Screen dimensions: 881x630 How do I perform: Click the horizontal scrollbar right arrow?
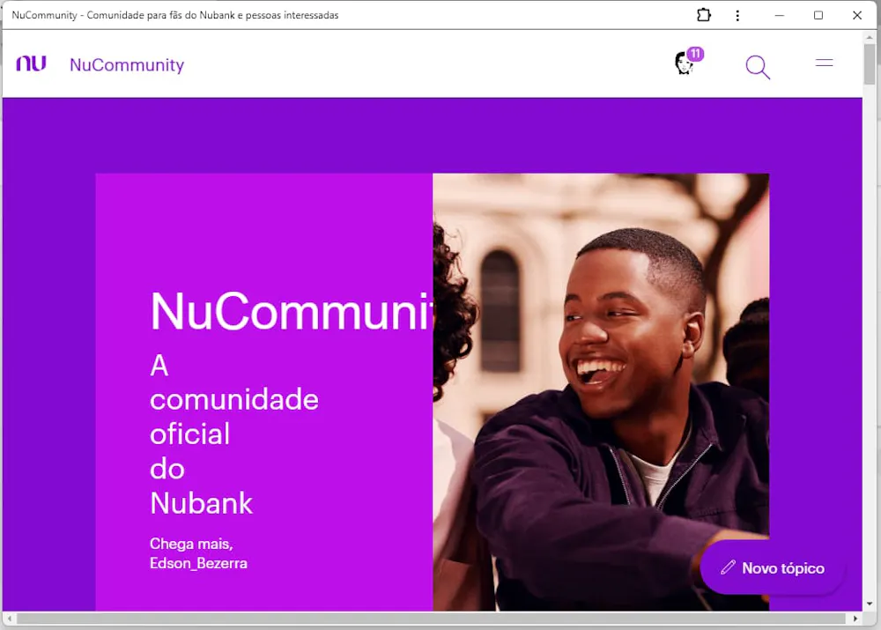[855, 619]
